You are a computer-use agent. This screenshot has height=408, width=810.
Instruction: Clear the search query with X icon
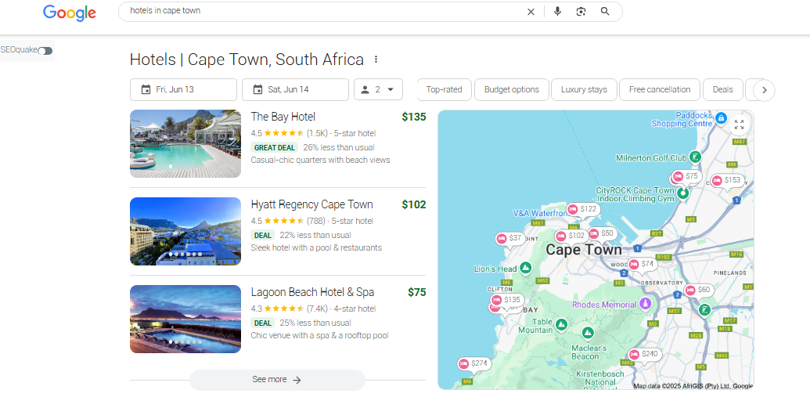pyautogui.click(x=531, y=12)
